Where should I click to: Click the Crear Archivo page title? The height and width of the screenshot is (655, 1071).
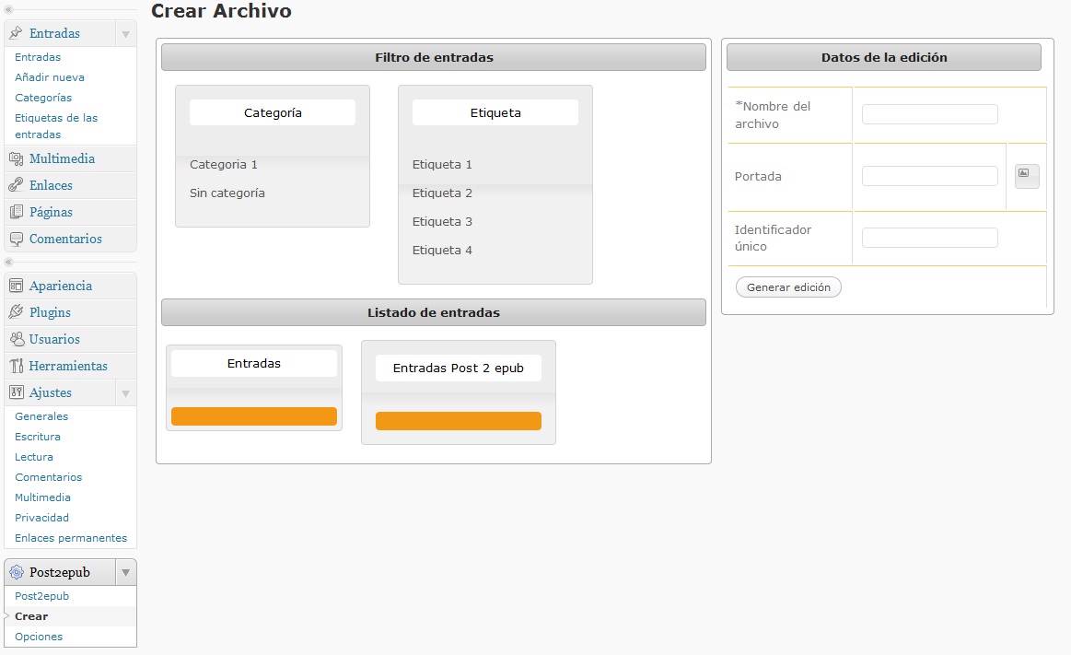[x=221, y=11]
